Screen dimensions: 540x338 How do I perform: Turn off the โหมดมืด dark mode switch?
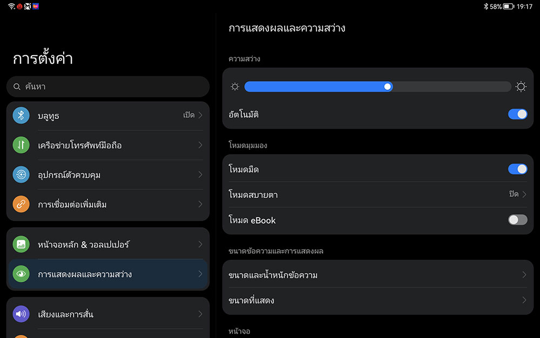[517, 169]
